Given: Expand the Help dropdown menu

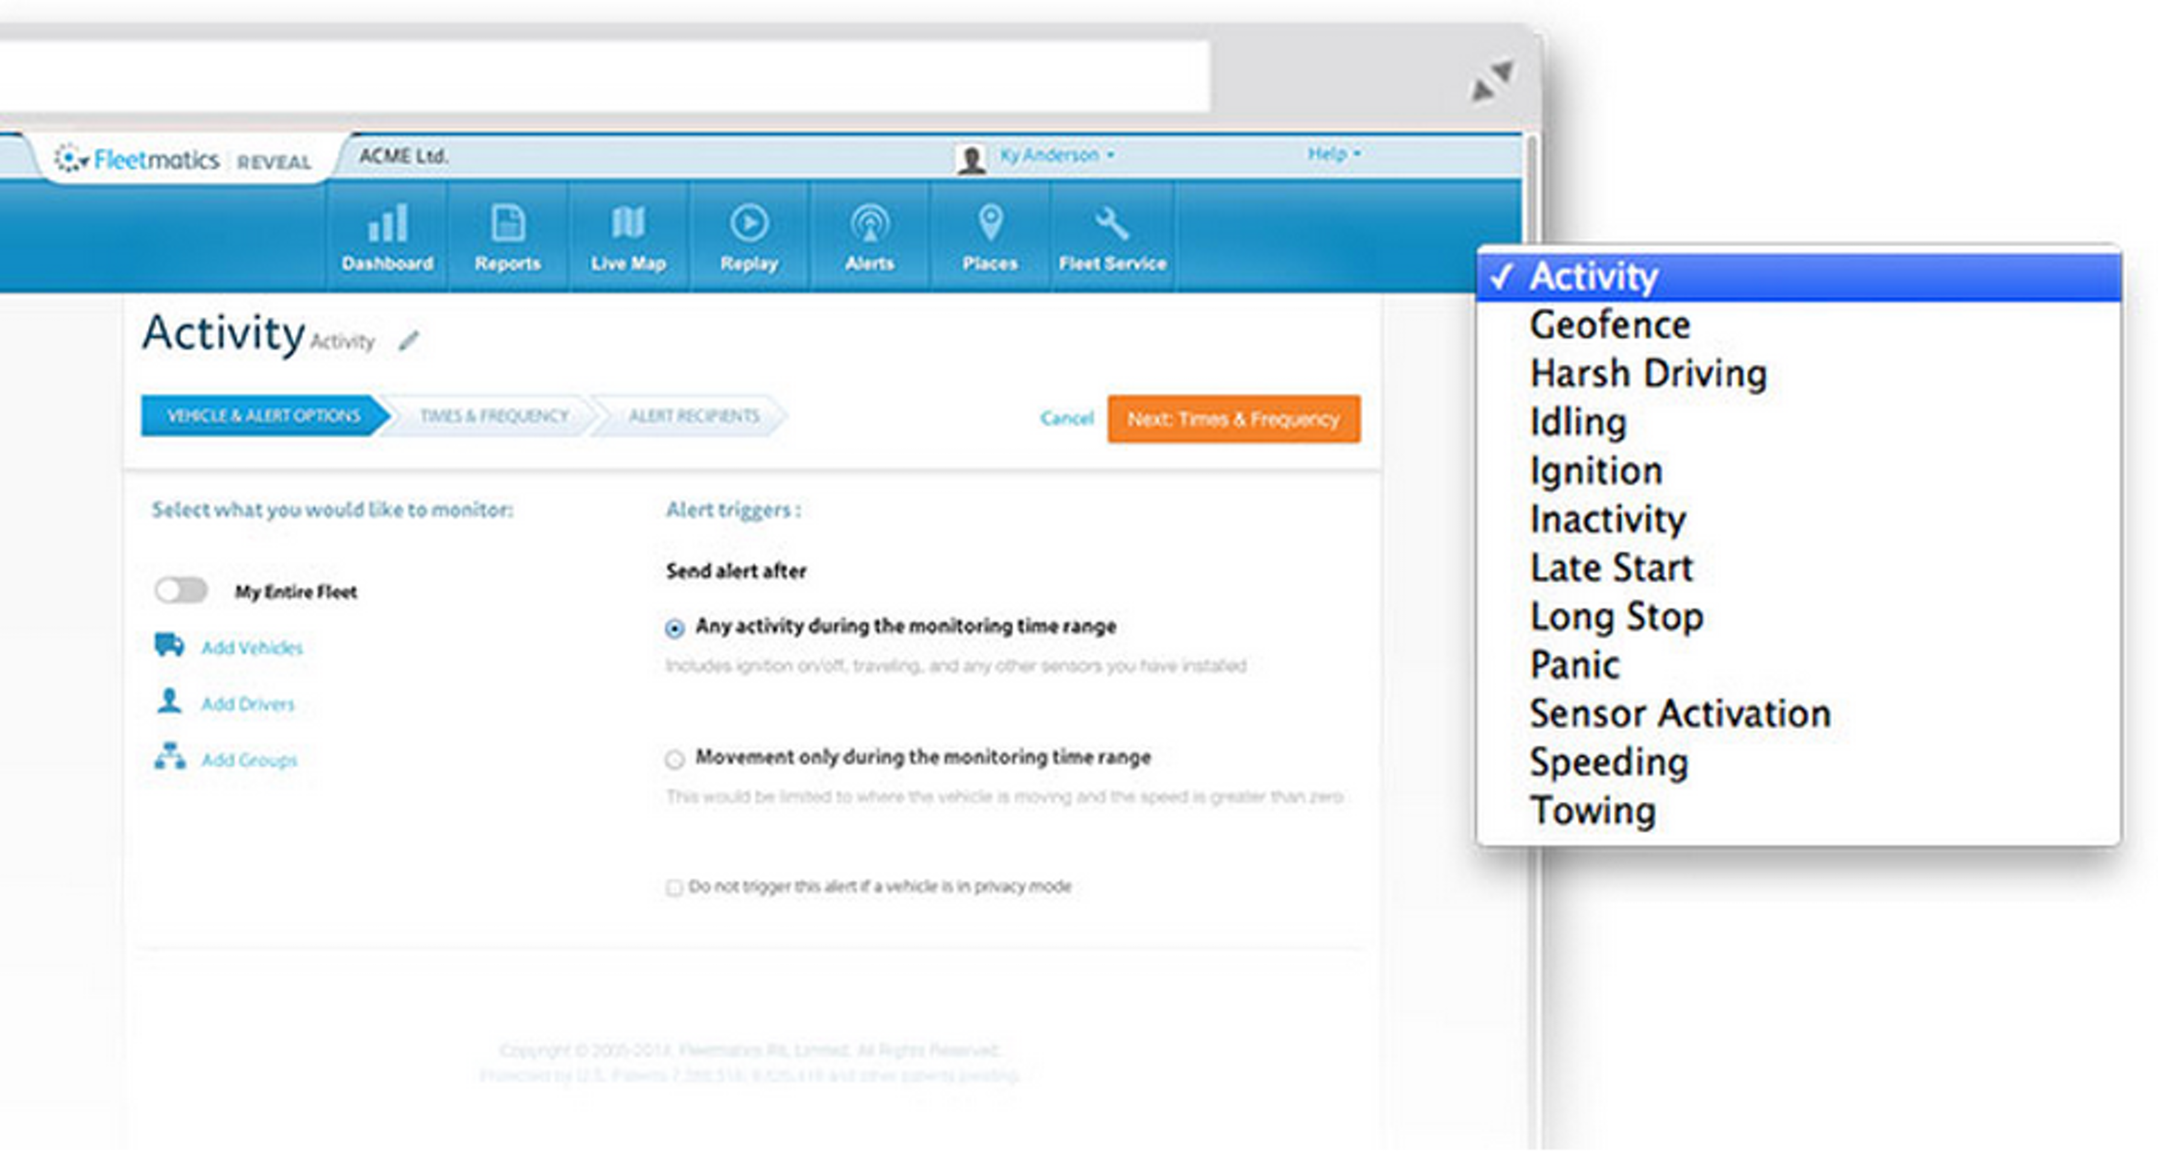Looking at the screenshot, I should [1334, 154].
